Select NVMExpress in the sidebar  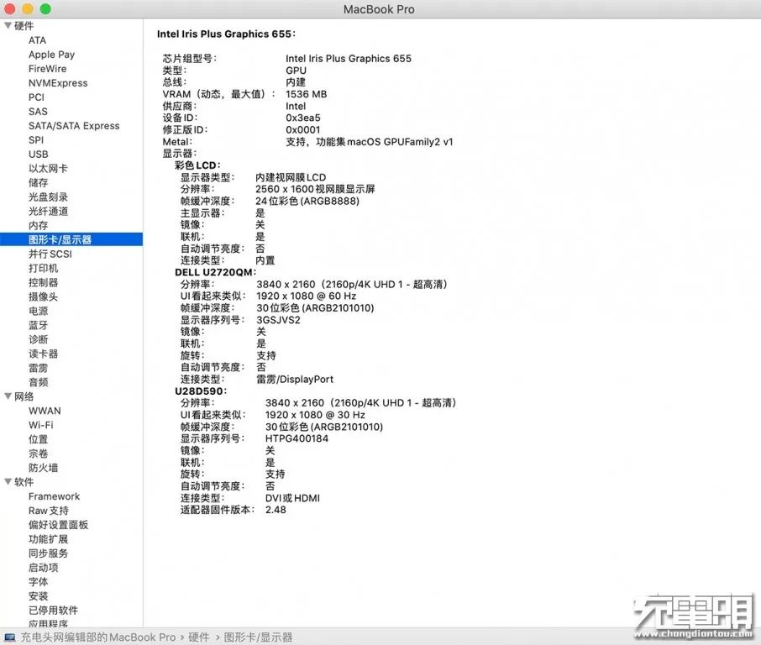(x=58, y=83)
